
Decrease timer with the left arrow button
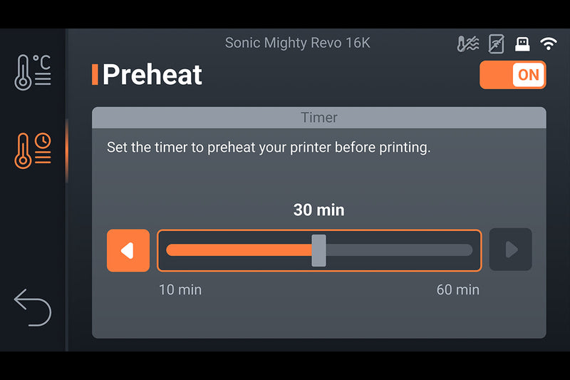(x=128, y=250)
